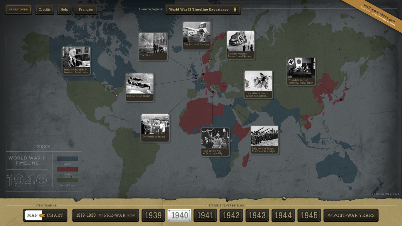Image resolution: width=402 pixels, height=226 pixels.
Task: Select the highlighted 1940 year tab
Action: click(x=179, y=215)
